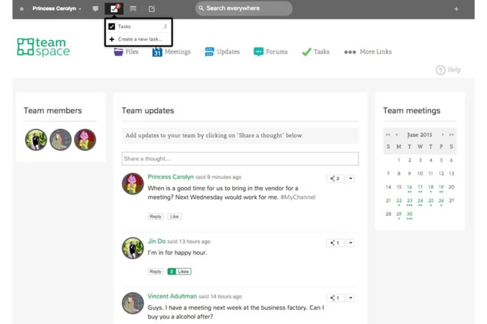The width and height of the screenshot is (487, 324).
Task: Open the compose new post icon
Action: pos(151,9)
